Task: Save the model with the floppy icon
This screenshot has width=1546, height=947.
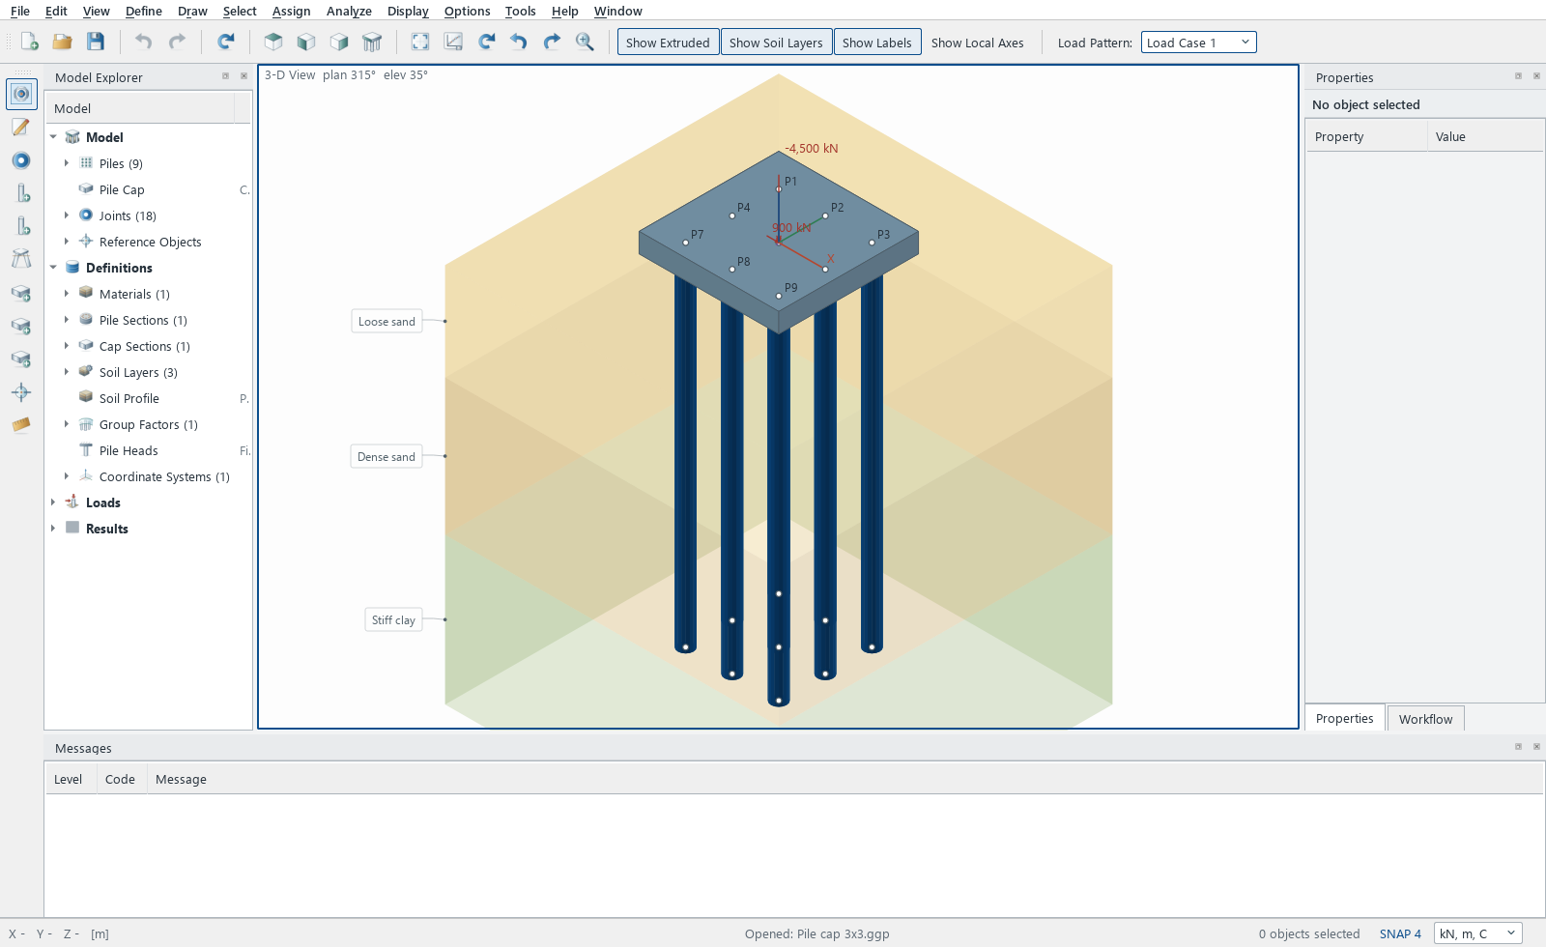Action: tap(96, 42)
